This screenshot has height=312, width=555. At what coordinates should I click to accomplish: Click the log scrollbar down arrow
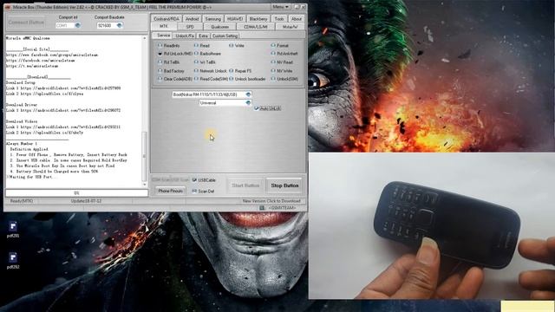tap(144, 185)
